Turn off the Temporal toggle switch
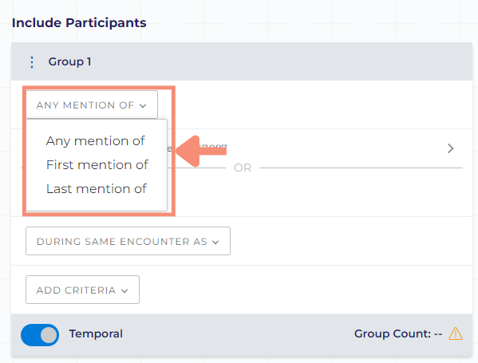Image resolution: width=478 pixels, height=363 pixels. [x=40, y=335]
